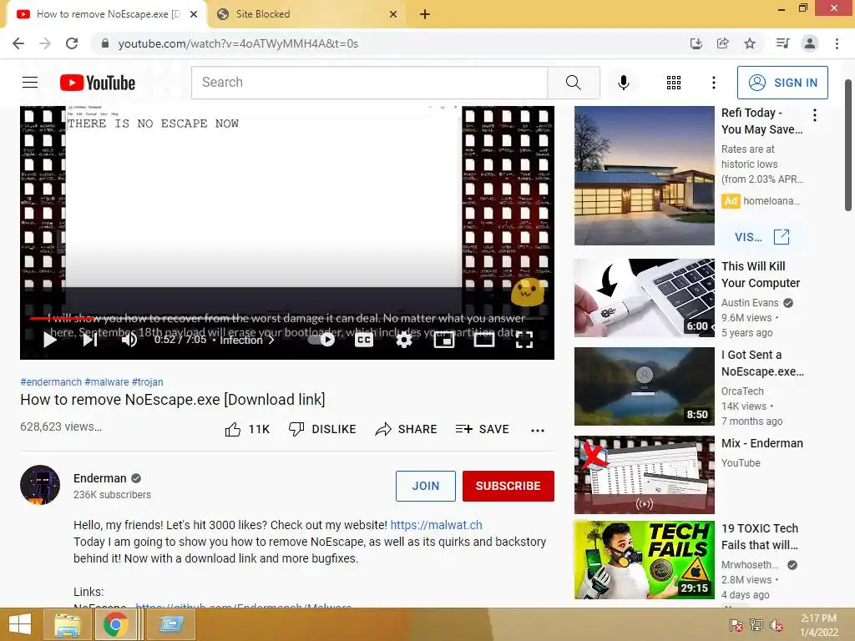Seek on the red video progress bar
The width and height of the screenshot is (855, 641).
[x=287, y=318]
